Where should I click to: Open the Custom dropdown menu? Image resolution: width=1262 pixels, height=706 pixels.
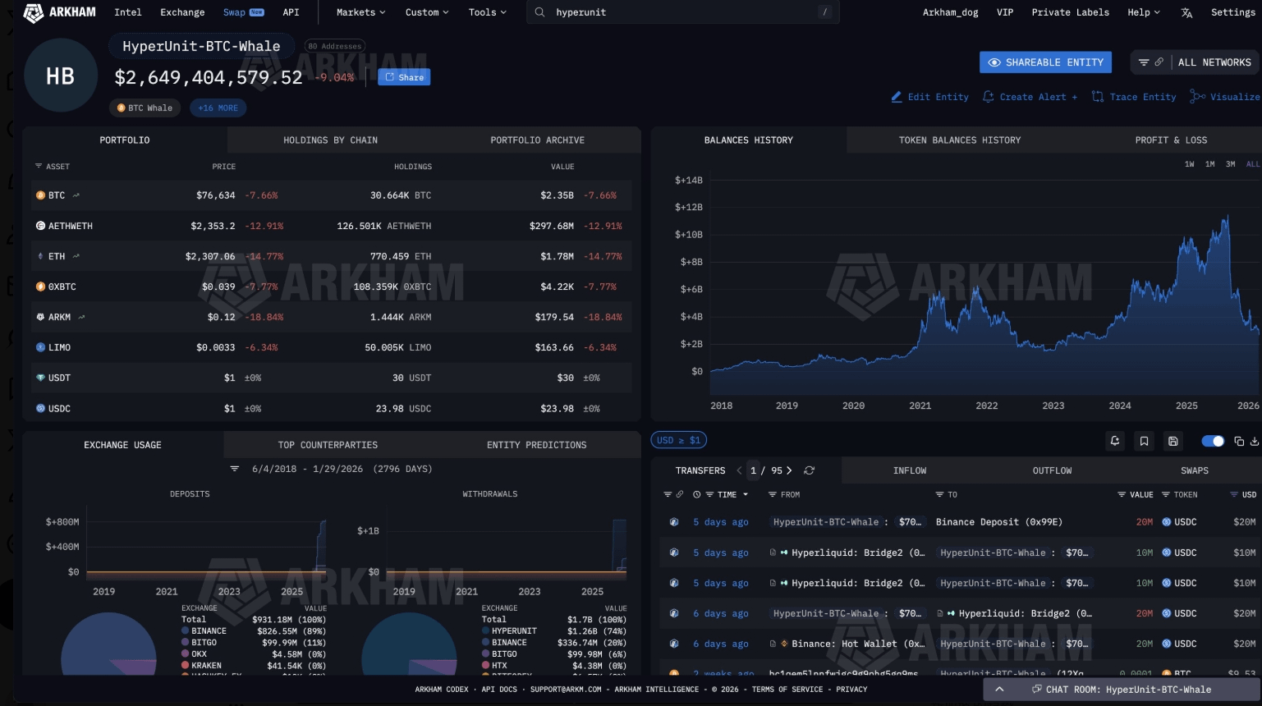point(427,12)
